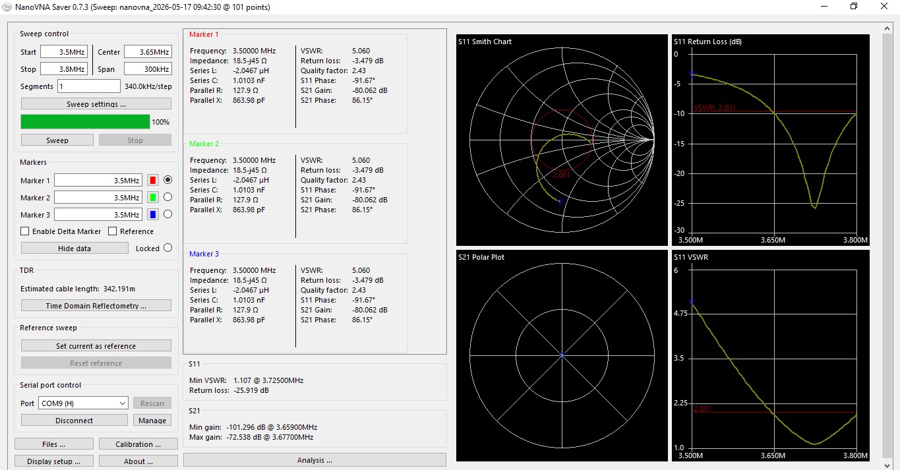
Task: Open Time Domain Reflectometry window
Action: (x=96, y=306)
